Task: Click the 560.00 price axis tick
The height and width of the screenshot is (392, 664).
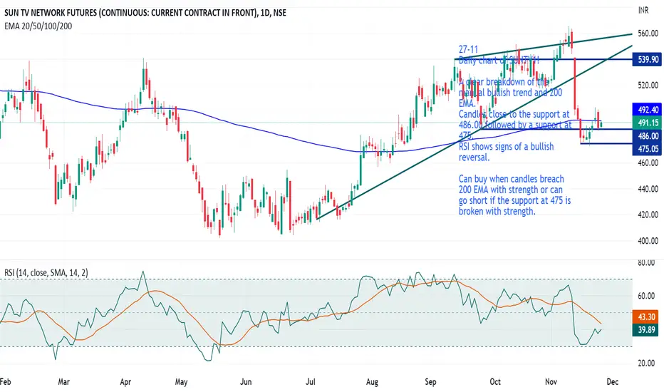Action: pos(648,33)
